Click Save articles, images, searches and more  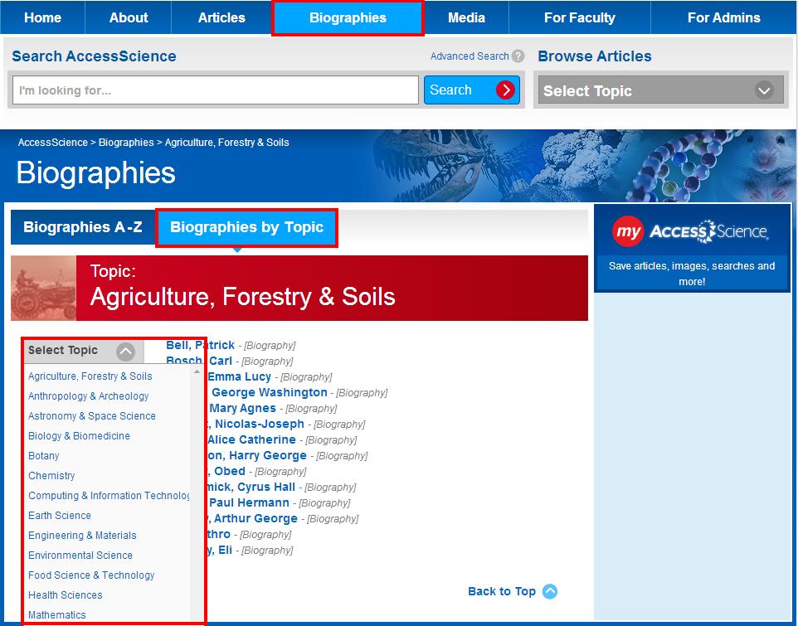click(692, 274)
